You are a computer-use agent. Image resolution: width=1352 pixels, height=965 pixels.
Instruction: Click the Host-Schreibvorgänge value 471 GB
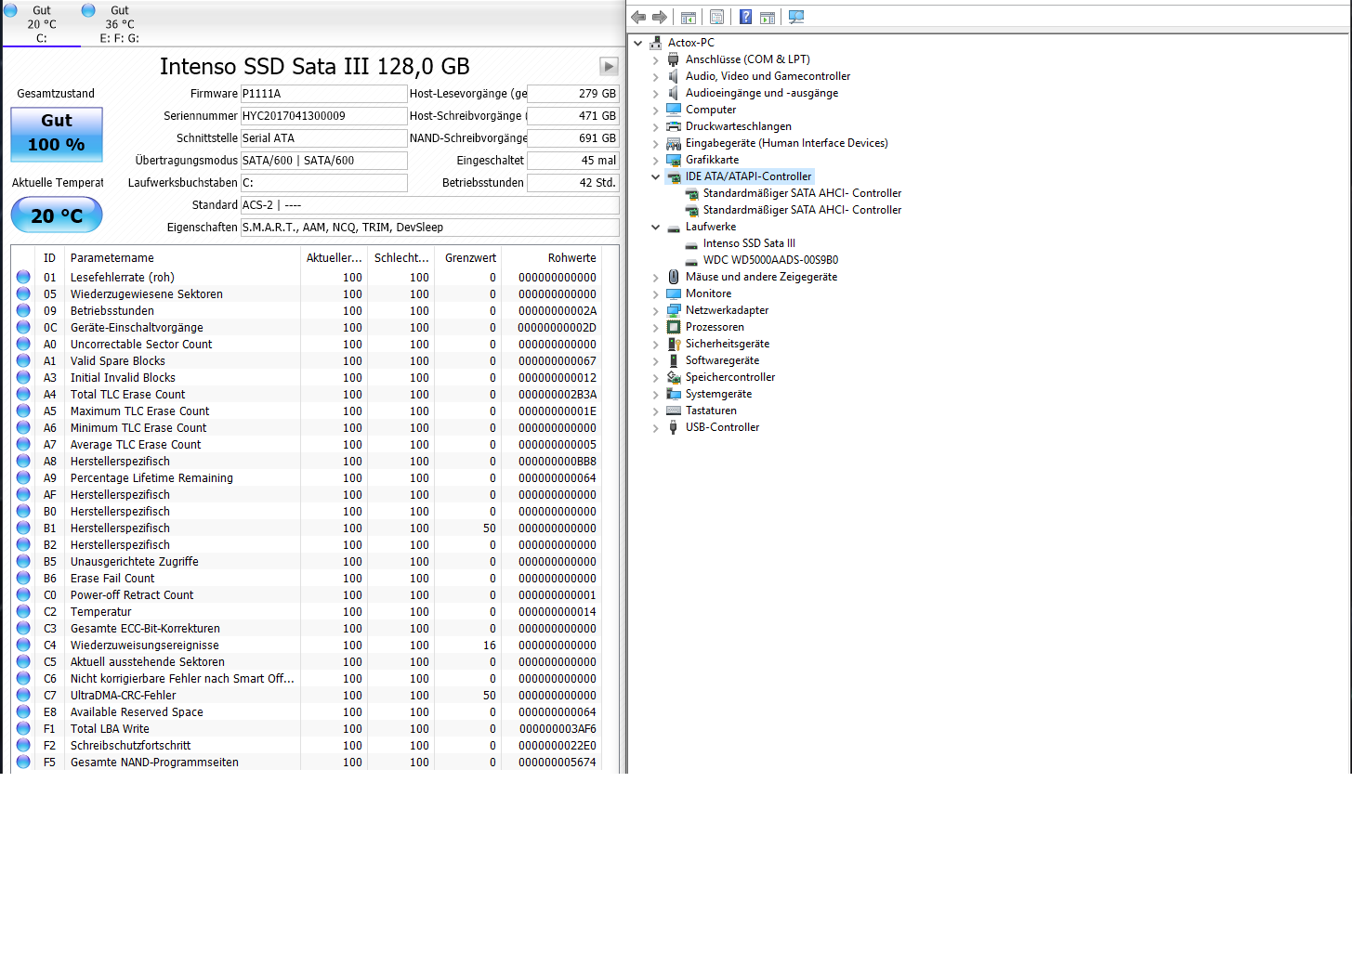573,116
